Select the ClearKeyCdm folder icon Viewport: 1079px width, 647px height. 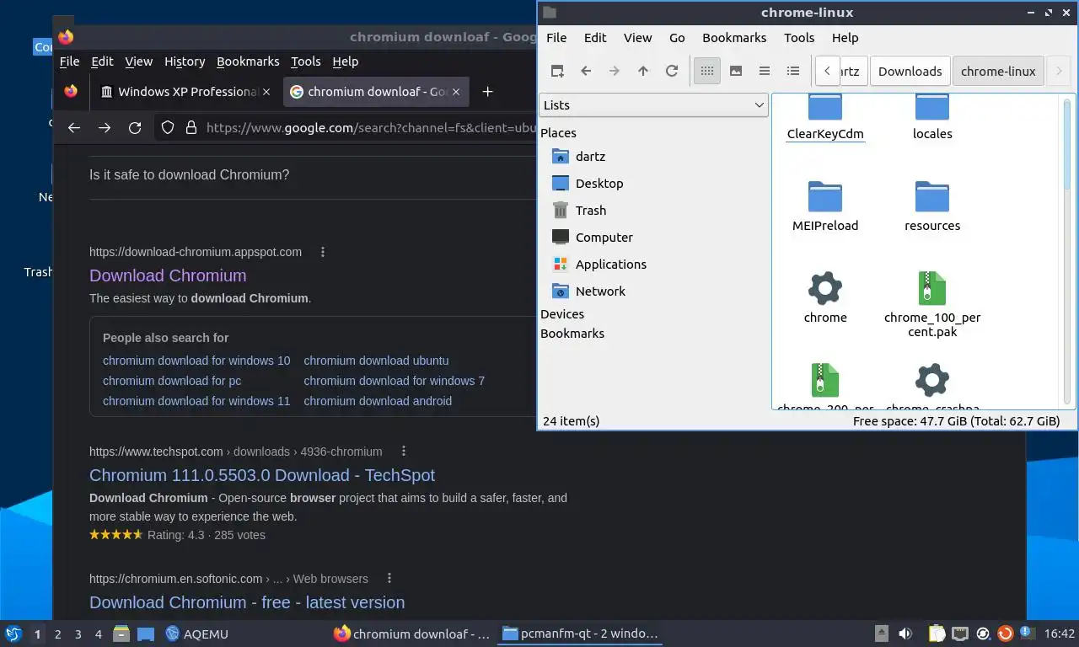click(x=825, y=109)
